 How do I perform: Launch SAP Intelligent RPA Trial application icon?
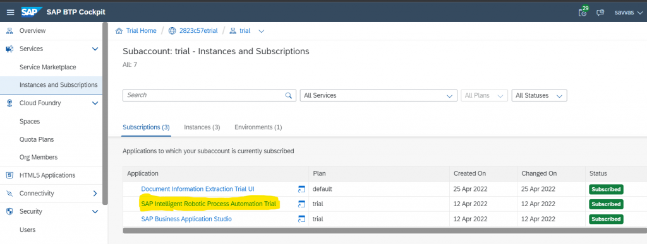point(301,204)
